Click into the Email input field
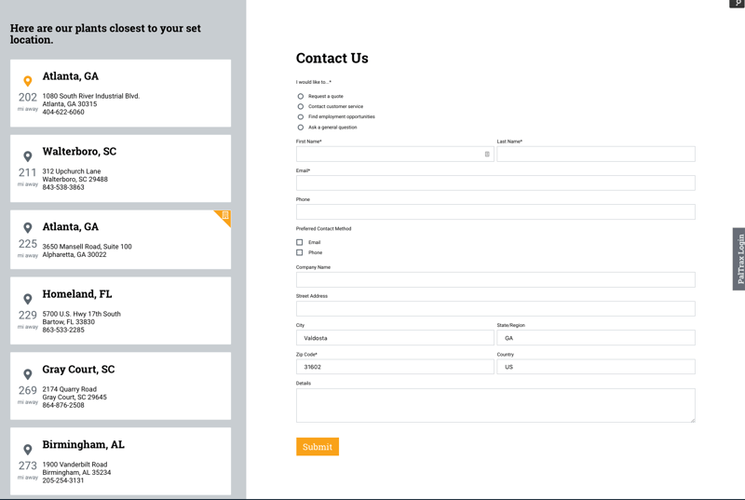 [x=495, y=182]
